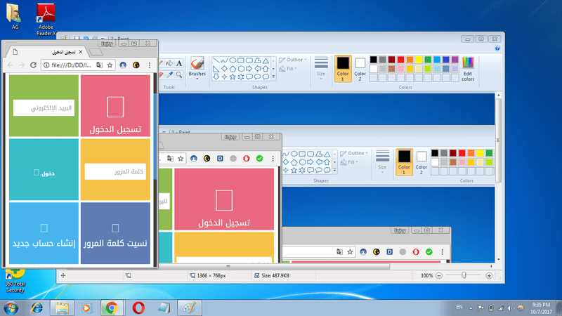Screen dimensions: 562x316
Task: Click Paint's zoom in plus button
Action: coord(489,276)
